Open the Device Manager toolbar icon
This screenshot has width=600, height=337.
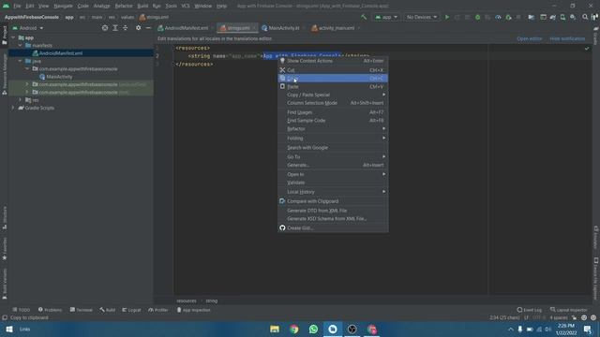tap(562, 17)
